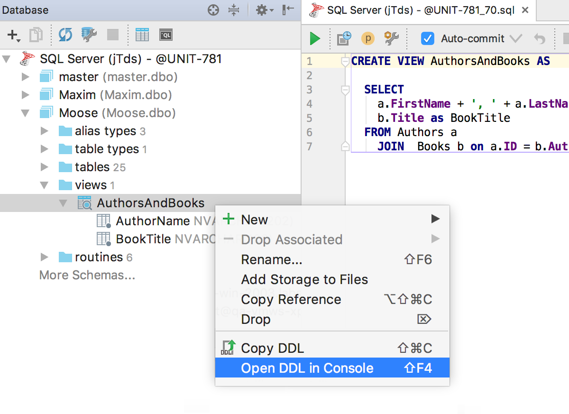Collapse the AuthorsAndBooks view node
The image size is (569, 414).
(63, 203)
